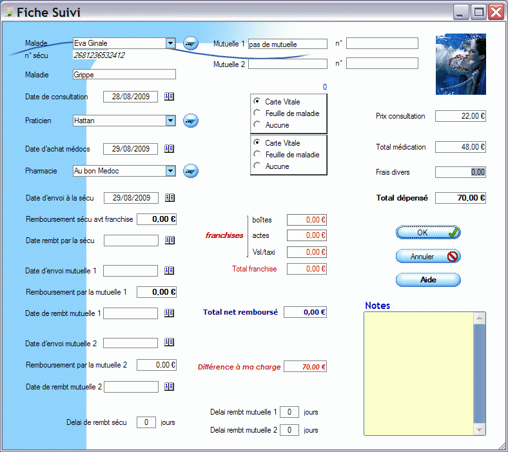
Task: Open calendar picker for Date rembt par la sécu
Action: pyautogui.click(x=170, y=240)
